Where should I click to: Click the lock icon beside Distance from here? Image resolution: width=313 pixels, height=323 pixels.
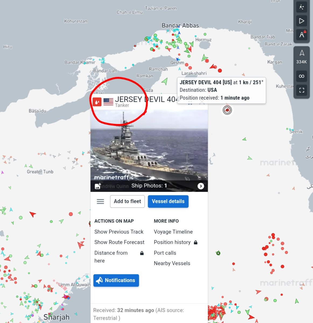pyautogui.click(x=142, y=253)
